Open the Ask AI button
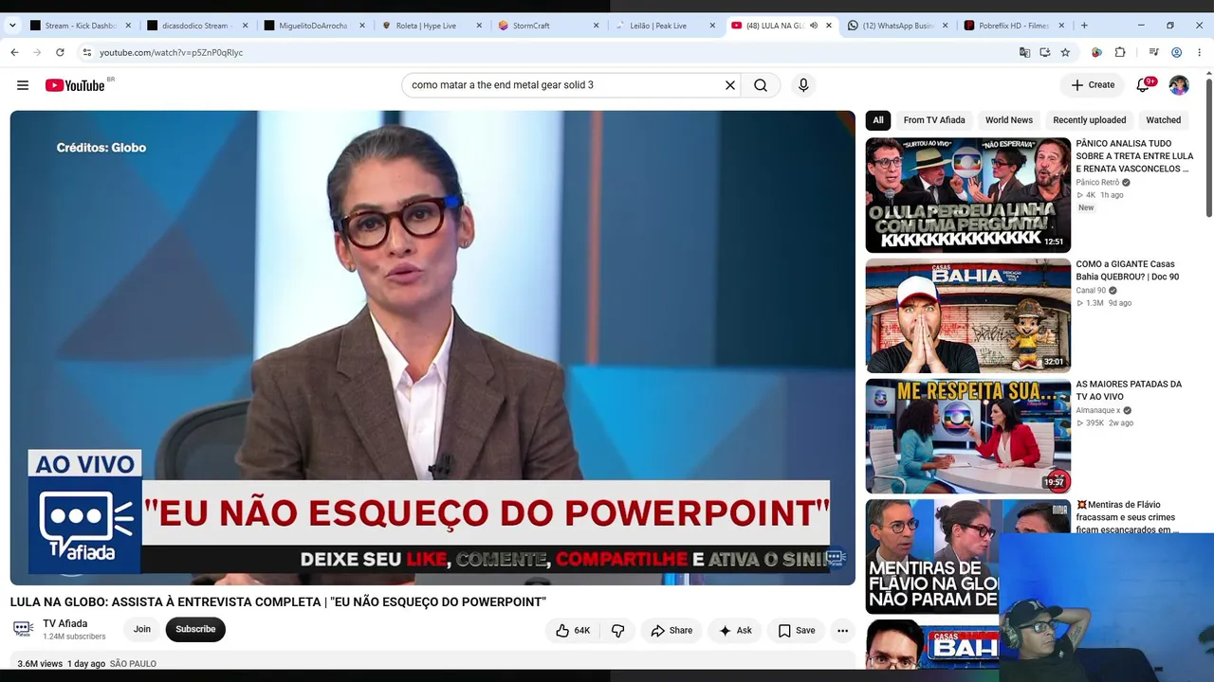The image size is (1214, 682). click(735, 630)
